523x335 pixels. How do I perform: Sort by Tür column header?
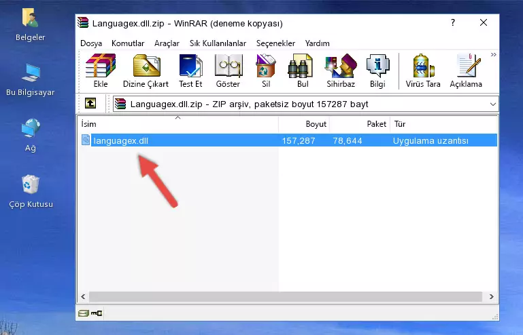(443, 123)
